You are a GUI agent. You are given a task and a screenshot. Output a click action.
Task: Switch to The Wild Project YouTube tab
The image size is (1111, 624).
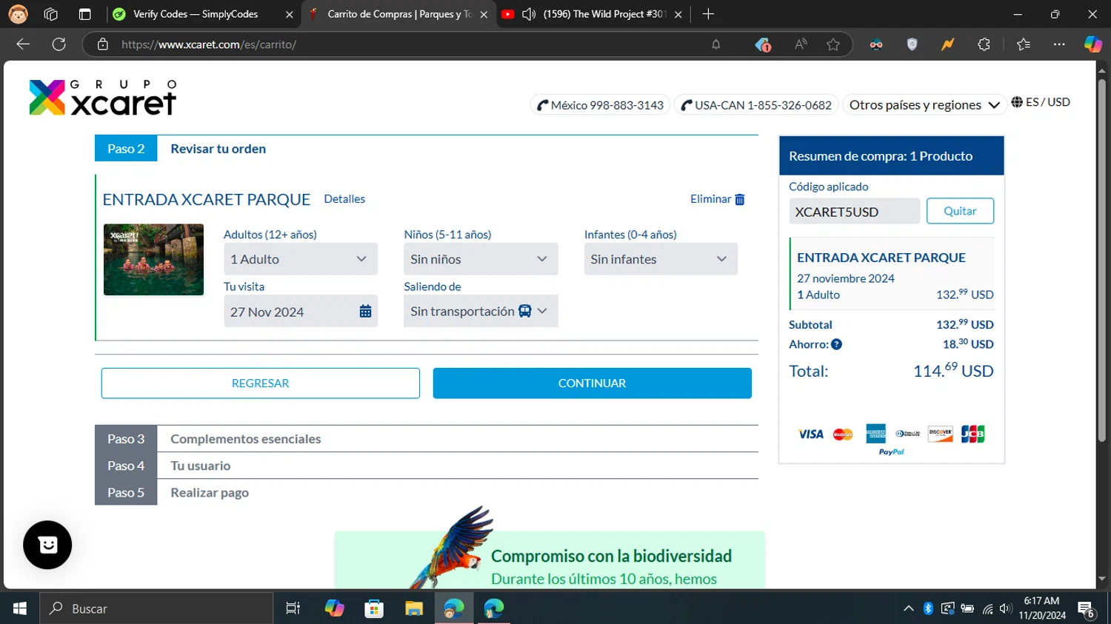click(x=605, y=14)
